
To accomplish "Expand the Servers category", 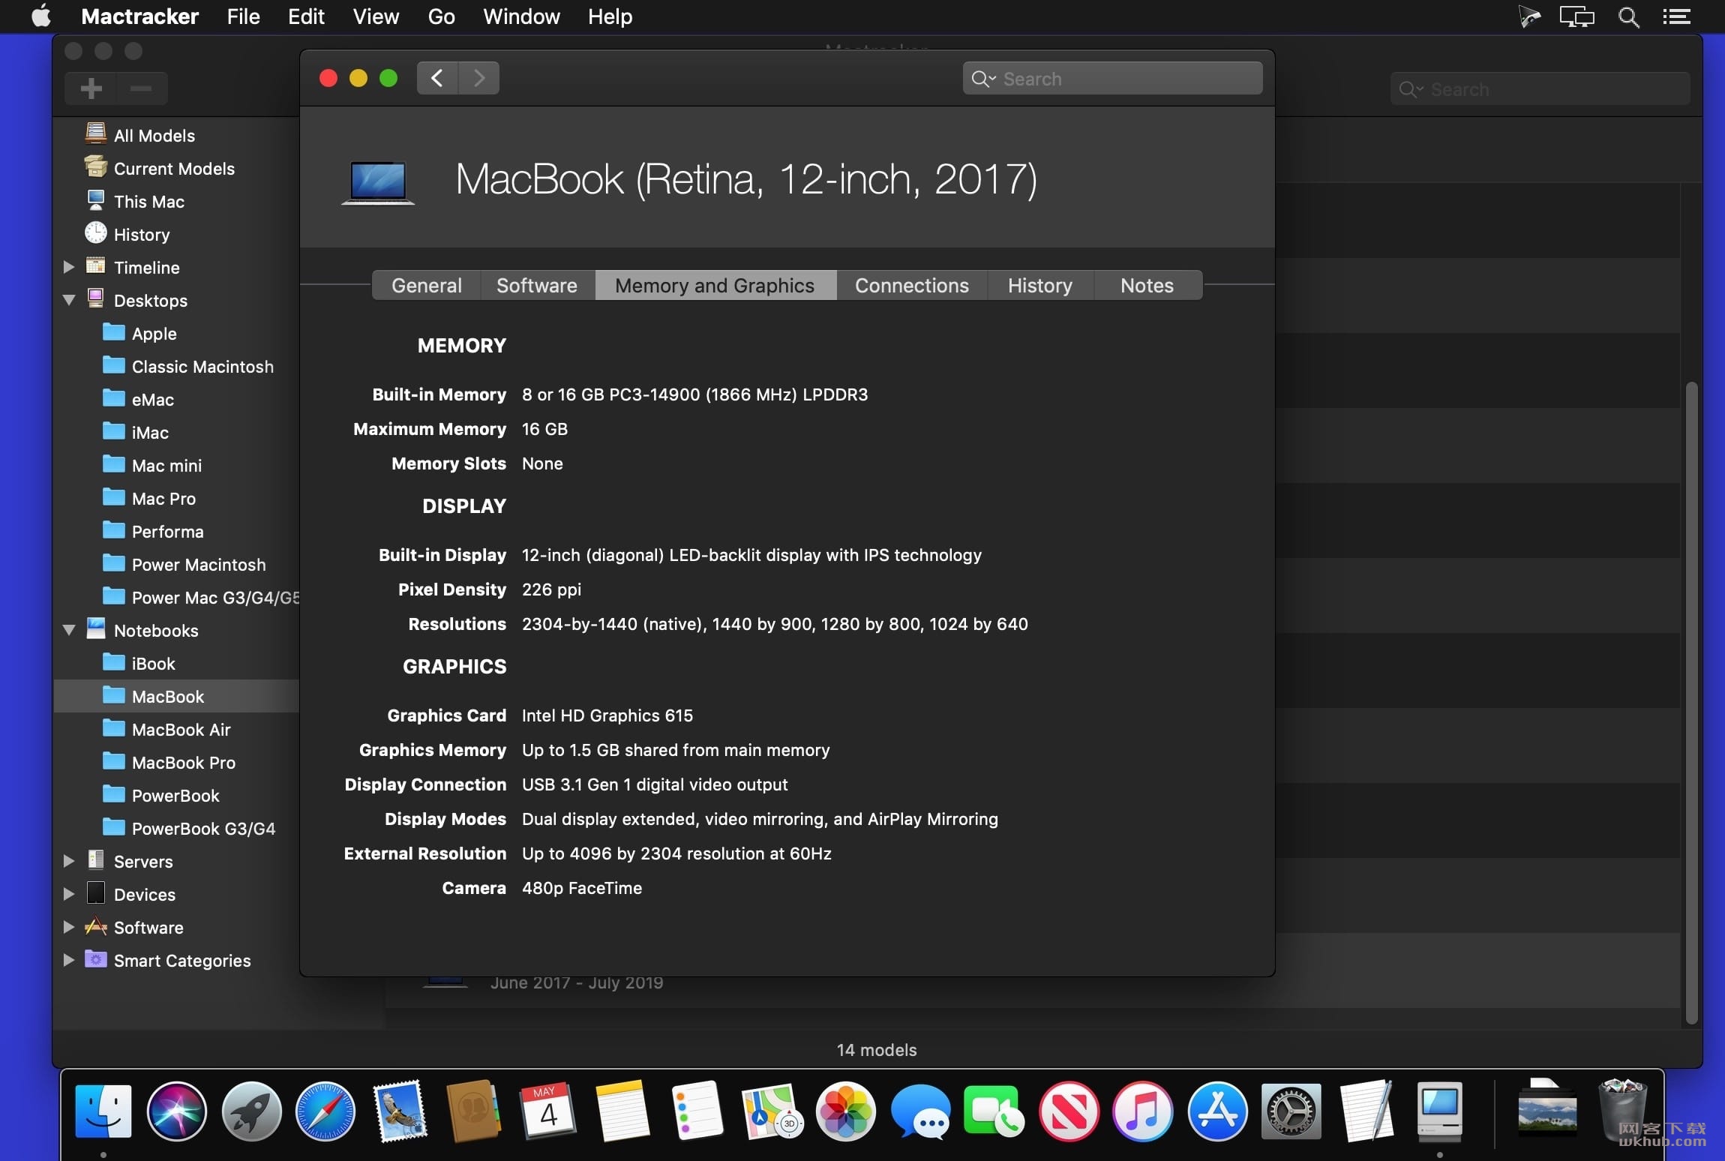I will (69, 861).
